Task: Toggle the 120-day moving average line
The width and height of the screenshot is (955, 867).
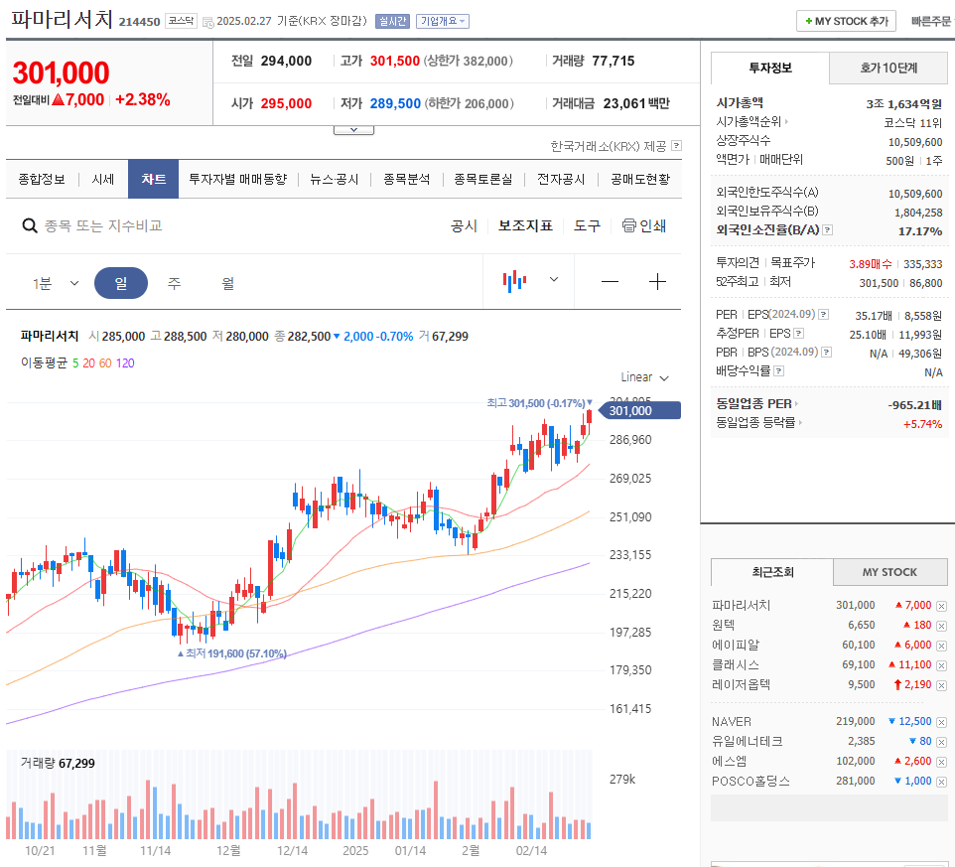Action: [125, 363]
